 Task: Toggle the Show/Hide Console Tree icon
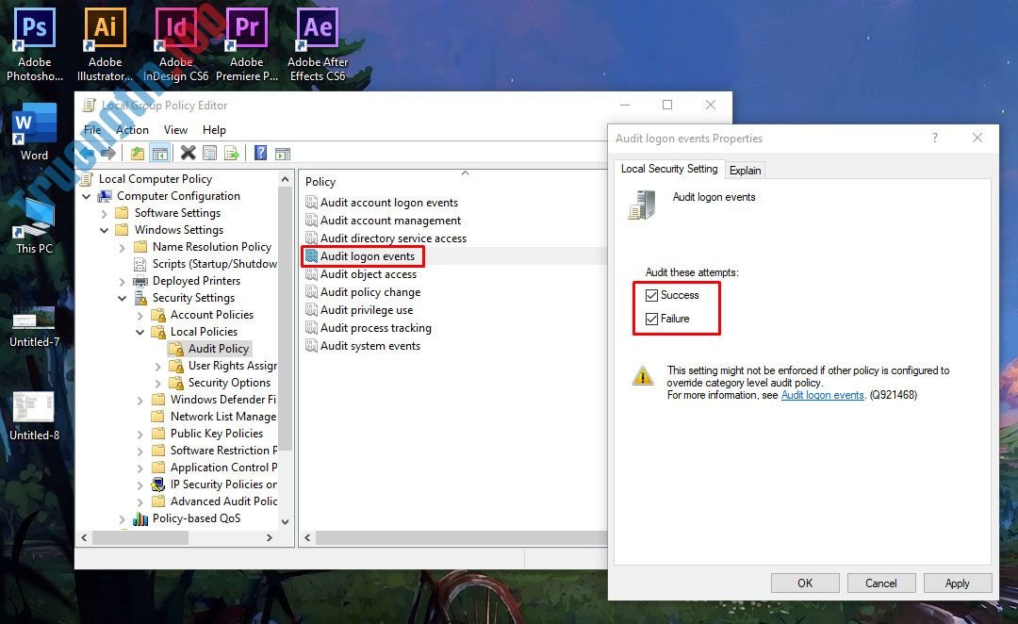coord(160,152)
